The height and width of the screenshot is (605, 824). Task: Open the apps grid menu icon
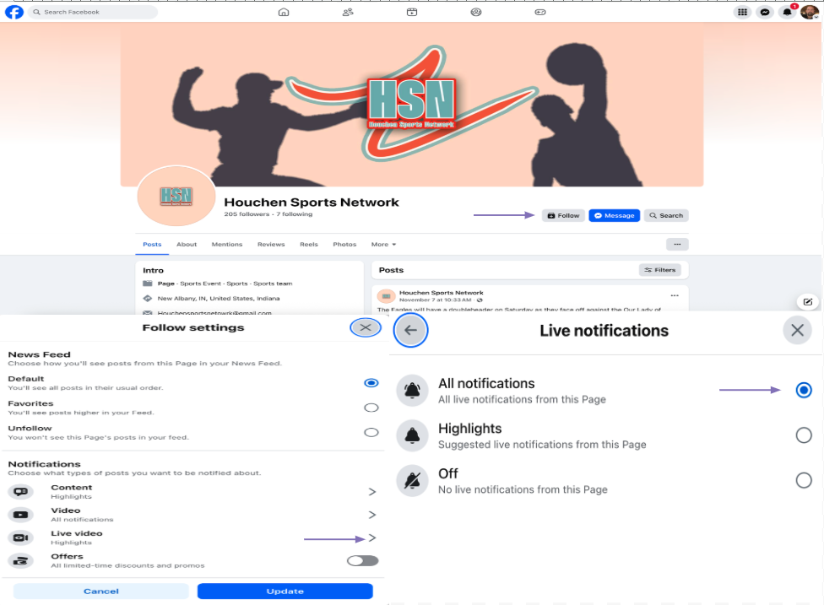[742, 12]
